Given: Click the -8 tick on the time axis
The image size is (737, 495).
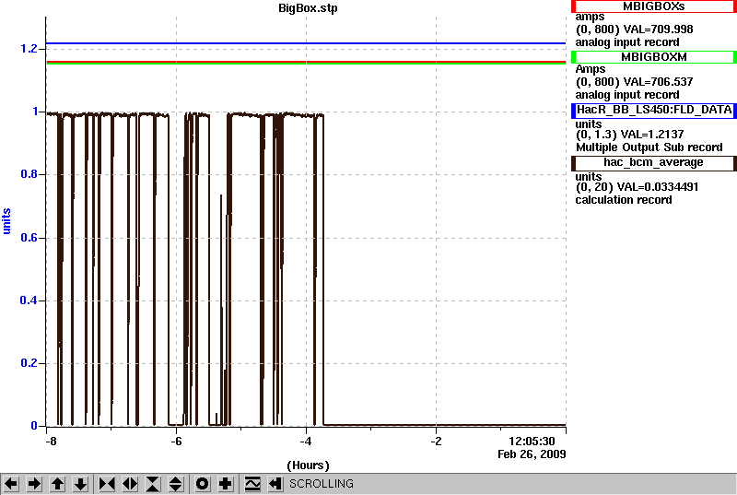Looking at the screenshot, I should 51,442.
